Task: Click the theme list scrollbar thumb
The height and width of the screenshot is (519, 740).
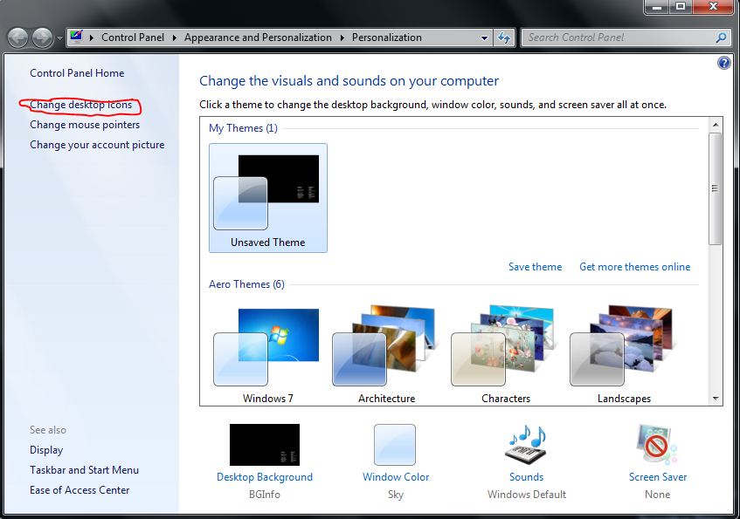Action: 716,188
